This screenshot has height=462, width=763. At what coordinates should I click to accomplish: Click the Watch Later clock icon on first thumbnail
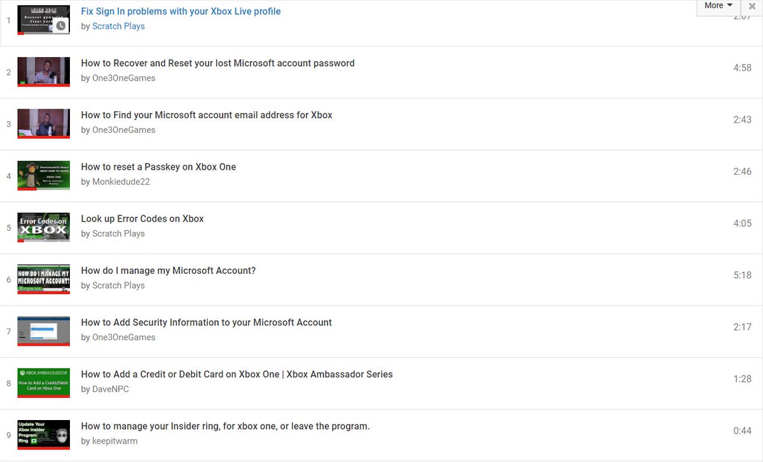pyautogui.click(x=60, y=26)
